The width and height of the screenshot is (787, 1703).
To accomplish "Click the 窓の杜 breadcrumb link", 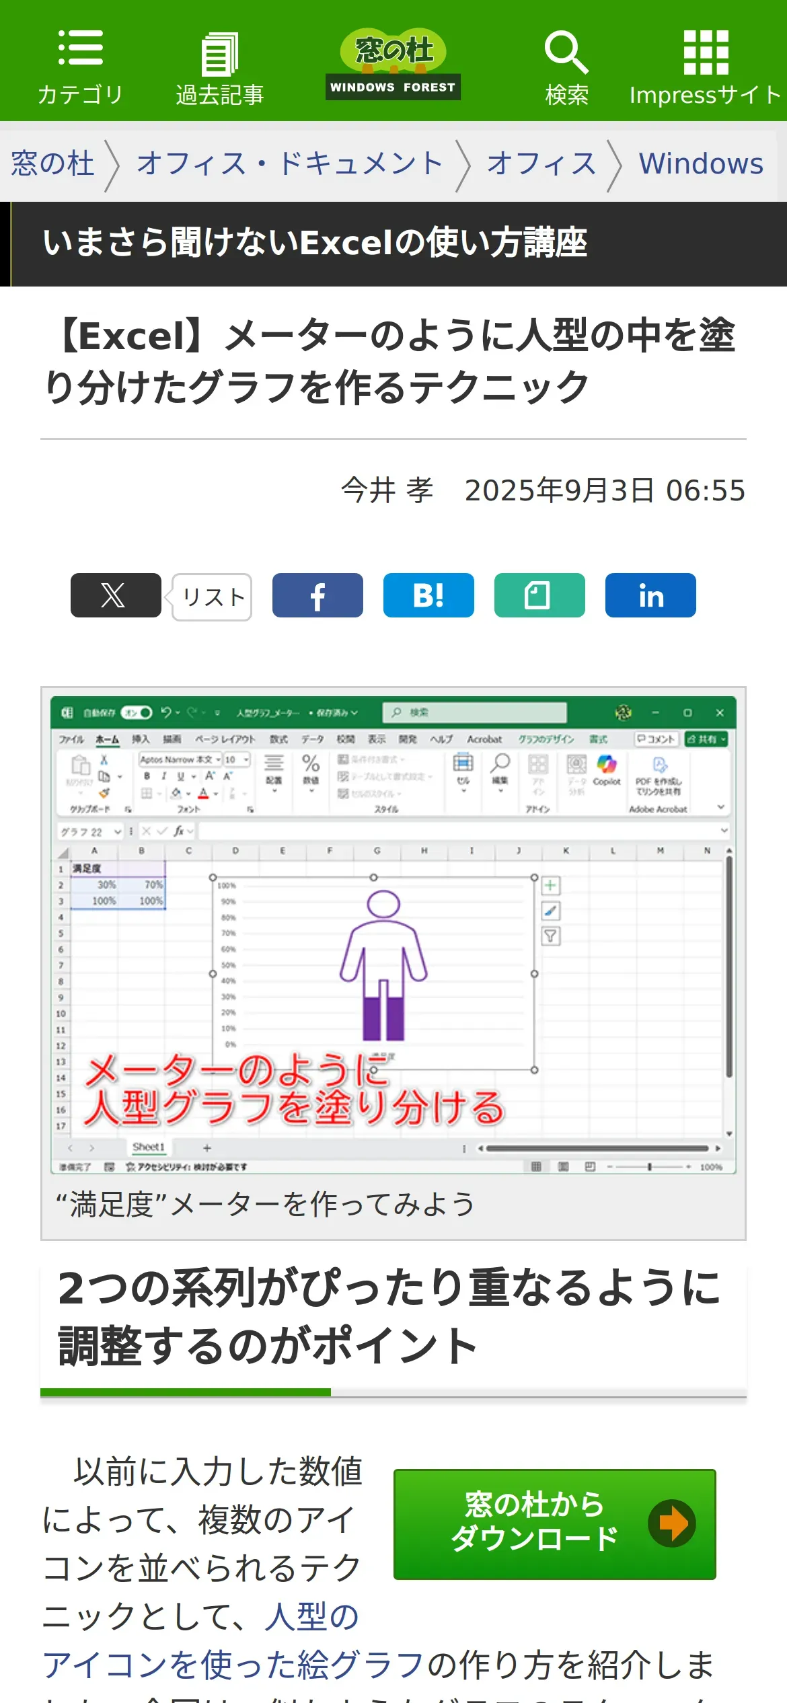I will (52, 163).
